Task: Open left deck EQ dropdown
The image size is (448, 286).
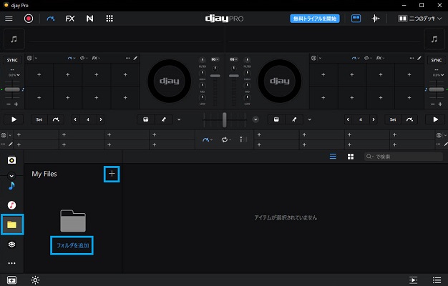Action: coord(215,59)
